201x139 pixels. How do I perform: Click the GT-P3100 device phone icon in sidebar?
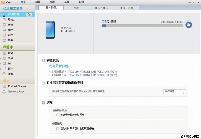click(x=4, y=15)
